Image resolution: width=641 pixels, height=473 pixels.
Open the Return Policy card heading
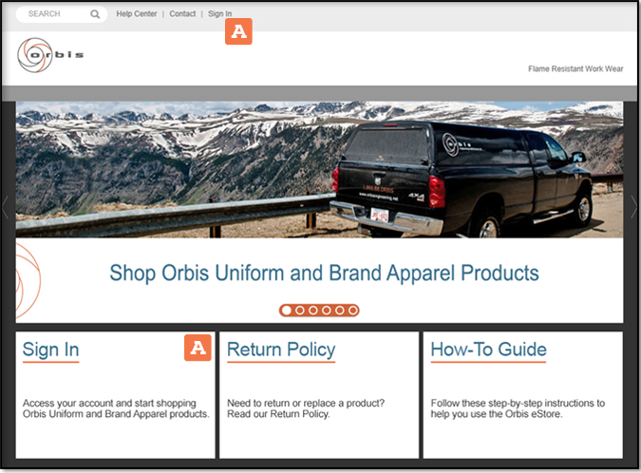pos(281,350)
